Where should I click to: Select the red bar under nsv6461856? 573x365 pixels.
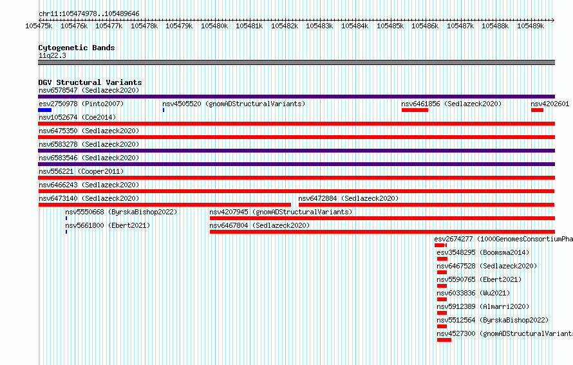pos(415,110)
